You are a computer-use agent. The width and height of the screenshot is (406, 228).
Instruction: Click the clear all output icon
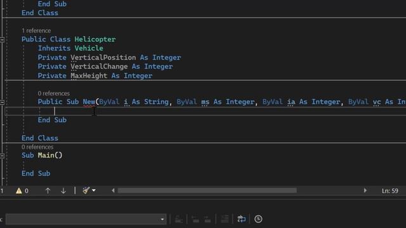[x=225, y=219]
